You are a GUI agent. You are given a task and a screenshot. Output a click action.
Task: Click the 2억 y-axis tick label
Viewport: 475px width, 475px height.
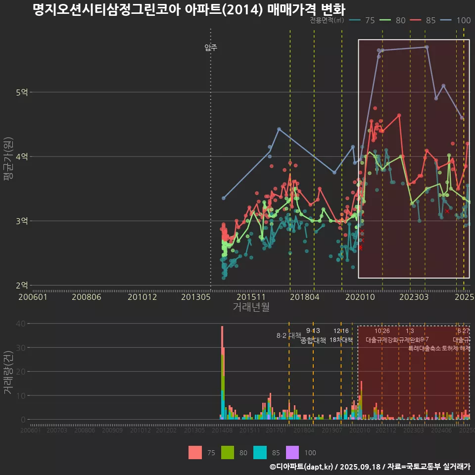point(21,285)
